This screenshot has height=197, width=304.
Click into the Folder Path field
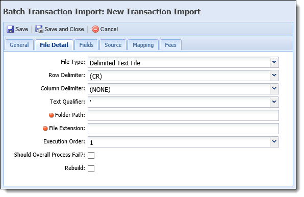pyautogui.click(x=183, y=115)
